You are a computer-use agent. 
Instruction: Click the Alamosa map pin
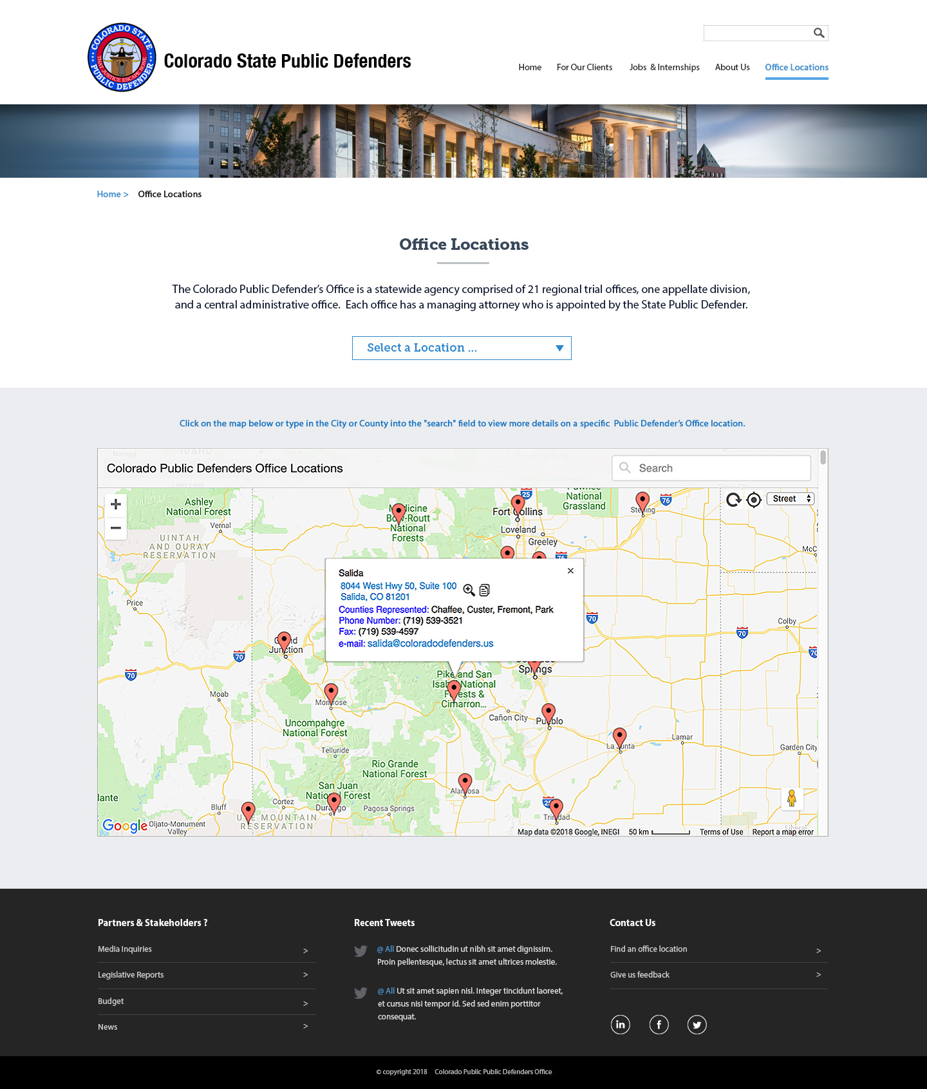point(465,784)
